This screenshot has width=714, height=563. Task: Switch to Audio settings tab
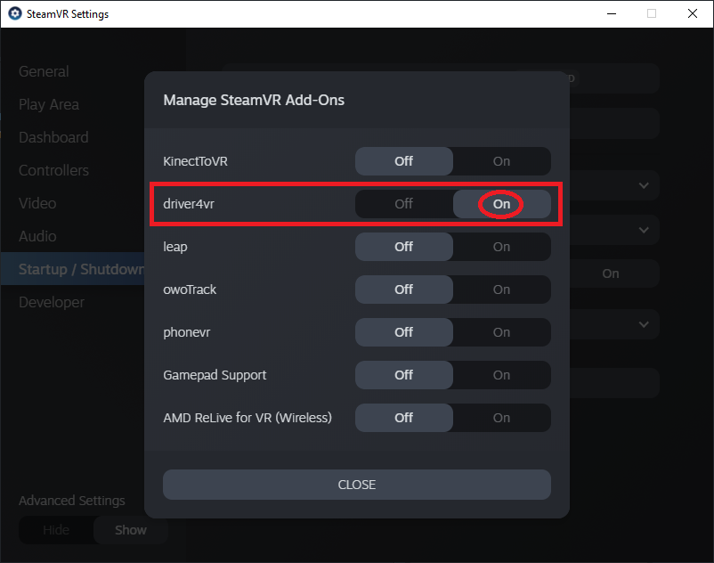click(37, 236)
